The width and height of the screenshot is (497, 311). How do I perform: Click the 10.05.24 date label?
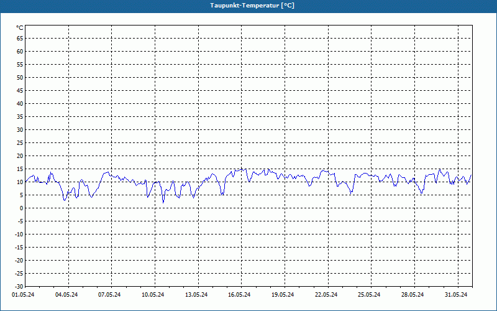153,295
